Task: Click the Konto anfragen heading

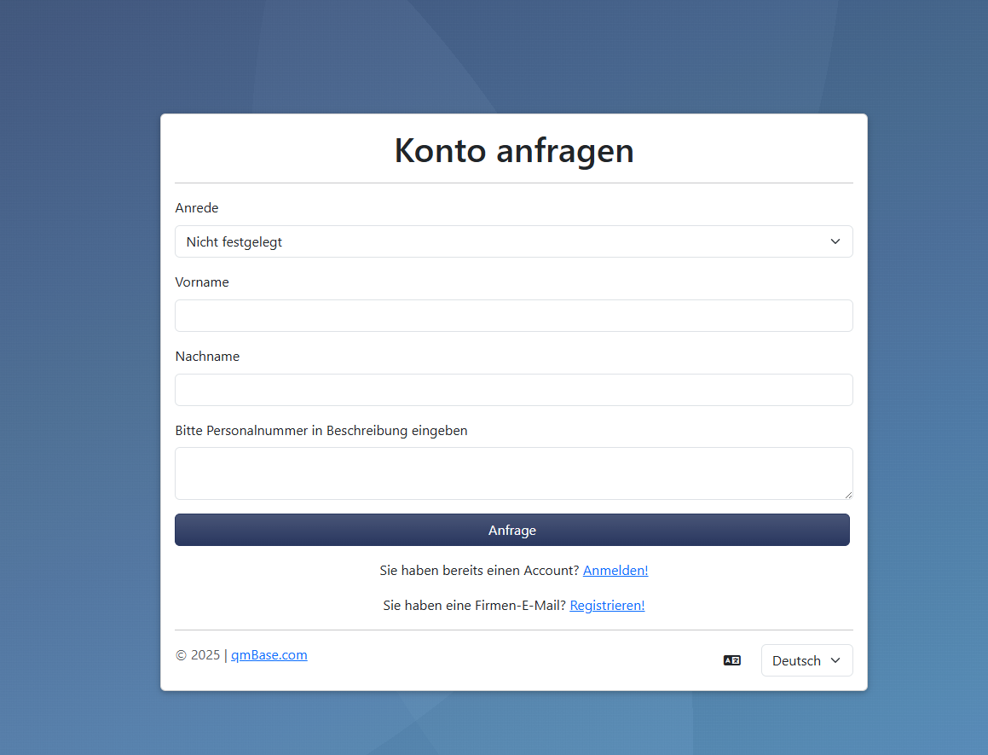Action: point(513,151)
